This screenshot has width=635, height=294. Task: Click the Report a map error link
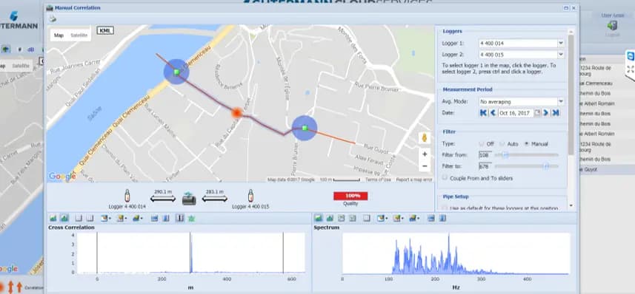coord(414,180)
